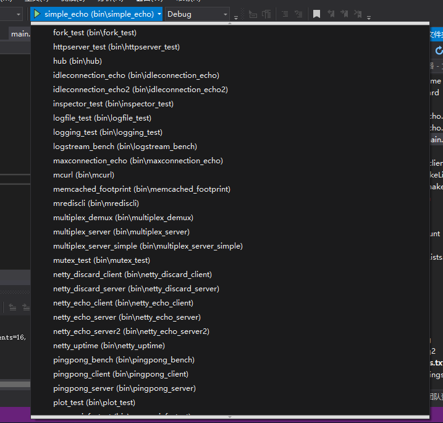The width and height of the screenshot is (443, 423).
Task: Select httpserver_test (bin\httpserver_test) startup item
Action: click(x=230, y=47)
